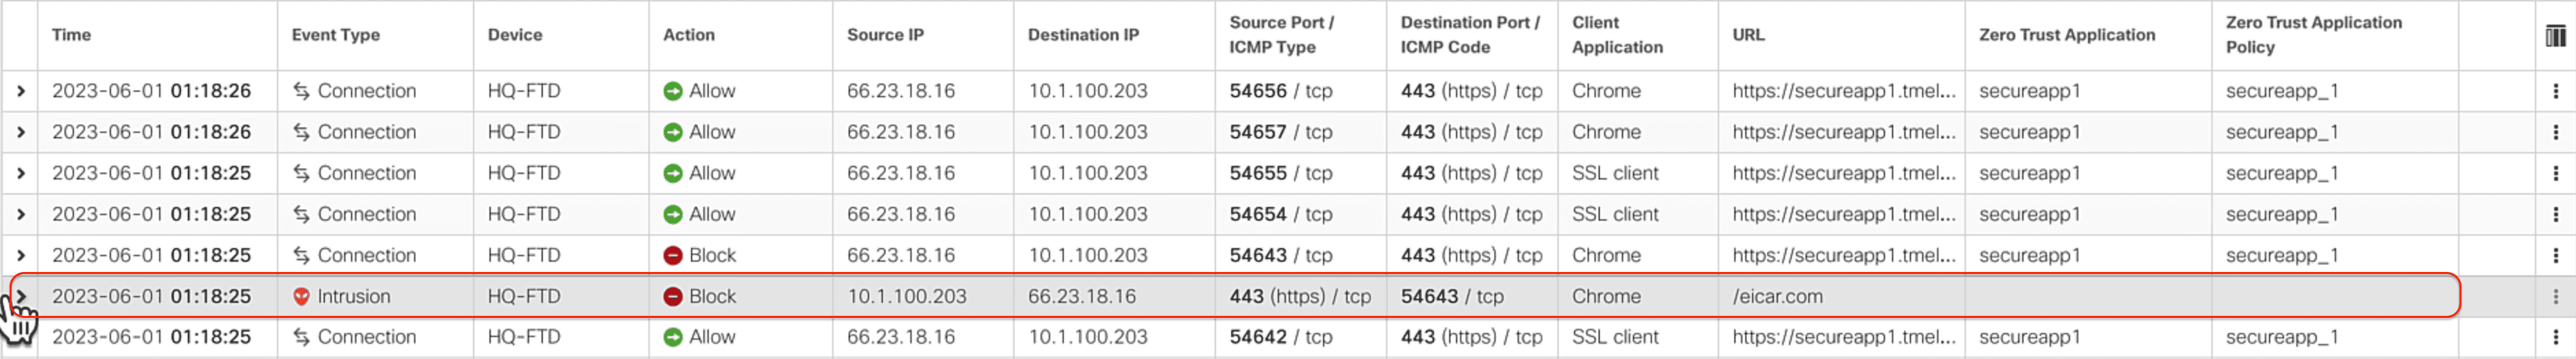Click the /eicar.com URL
The width and height of the screenshot is (2576, 359).
point(1777,297)
